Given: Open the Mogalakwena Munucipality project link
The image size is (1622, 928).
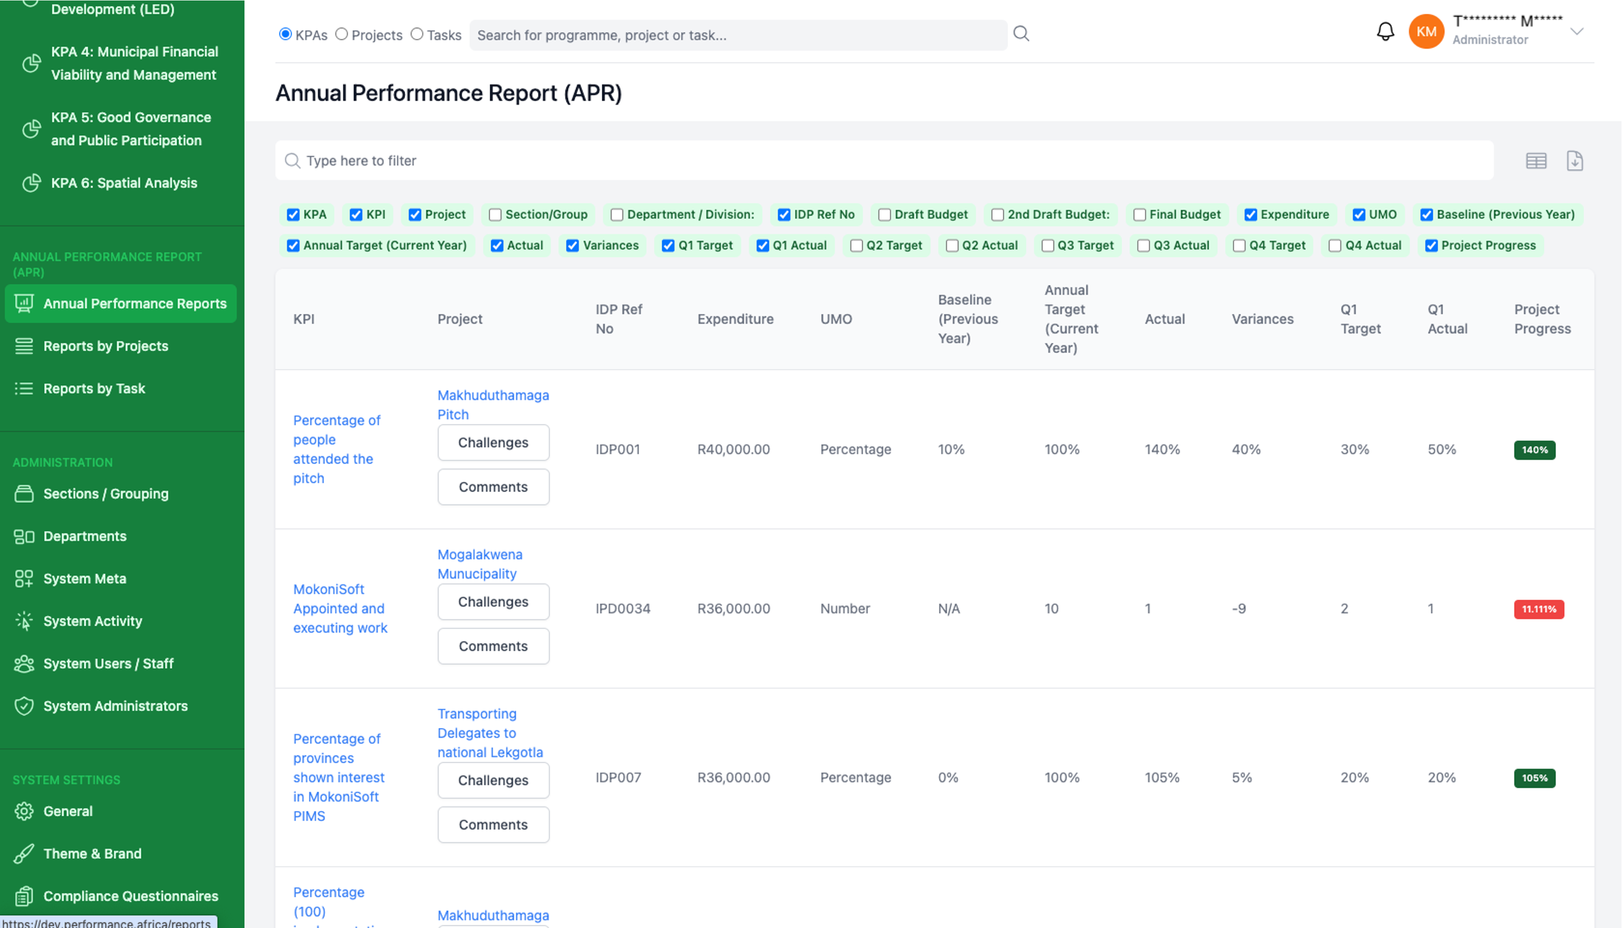Looking at the screenshot, I should click(479, 564).
